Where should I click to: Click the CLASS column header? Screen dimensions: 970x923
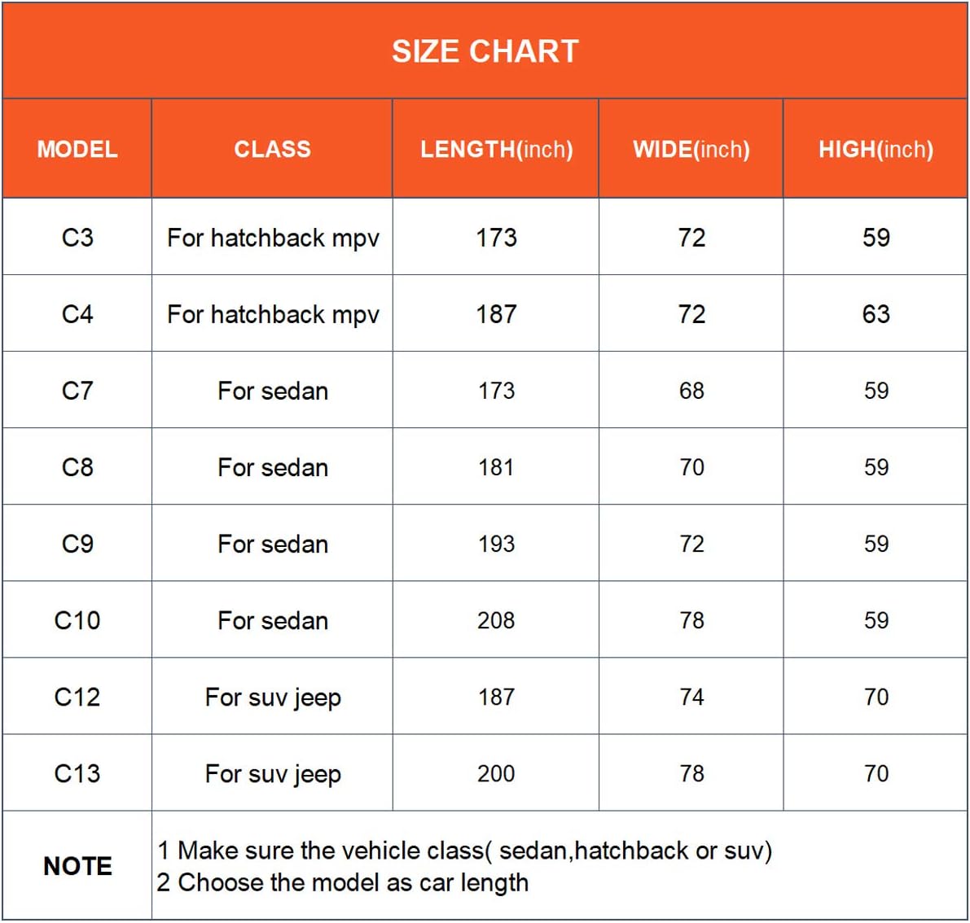(272, 149)
